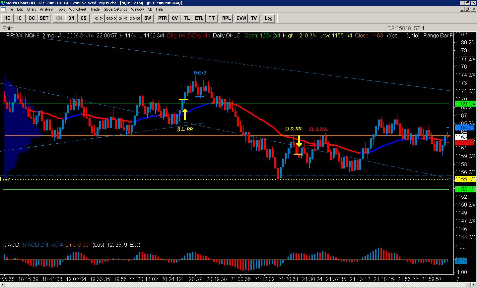Click the 20:37 time axis label
The image size is (477, 288).
(195, 279)
